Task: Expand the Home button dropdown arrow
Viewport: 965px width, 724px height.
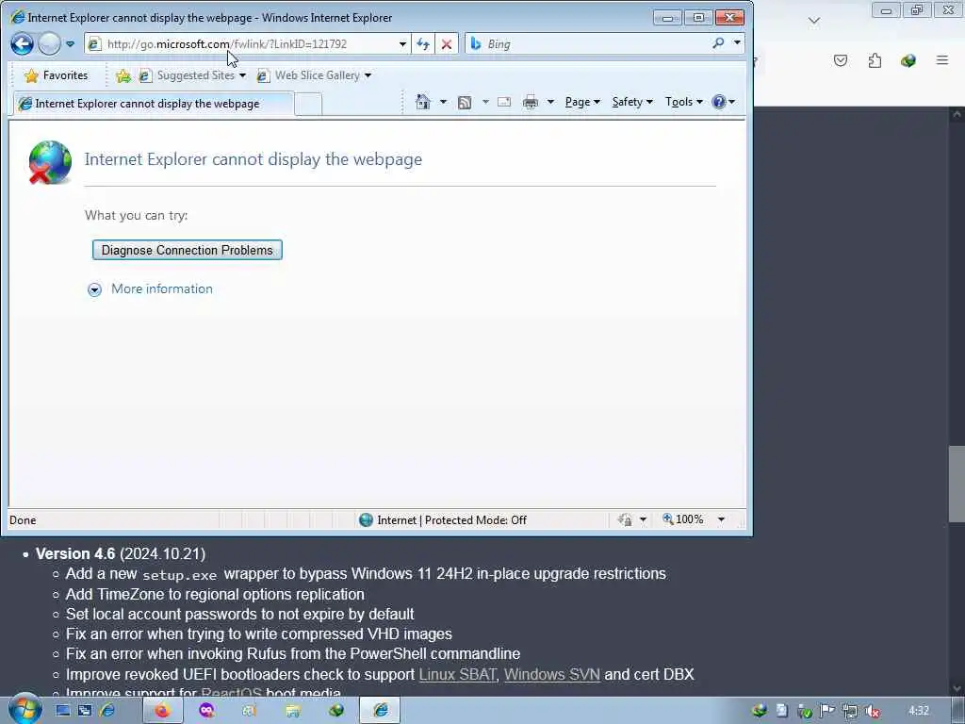Action: coord(443,102)
